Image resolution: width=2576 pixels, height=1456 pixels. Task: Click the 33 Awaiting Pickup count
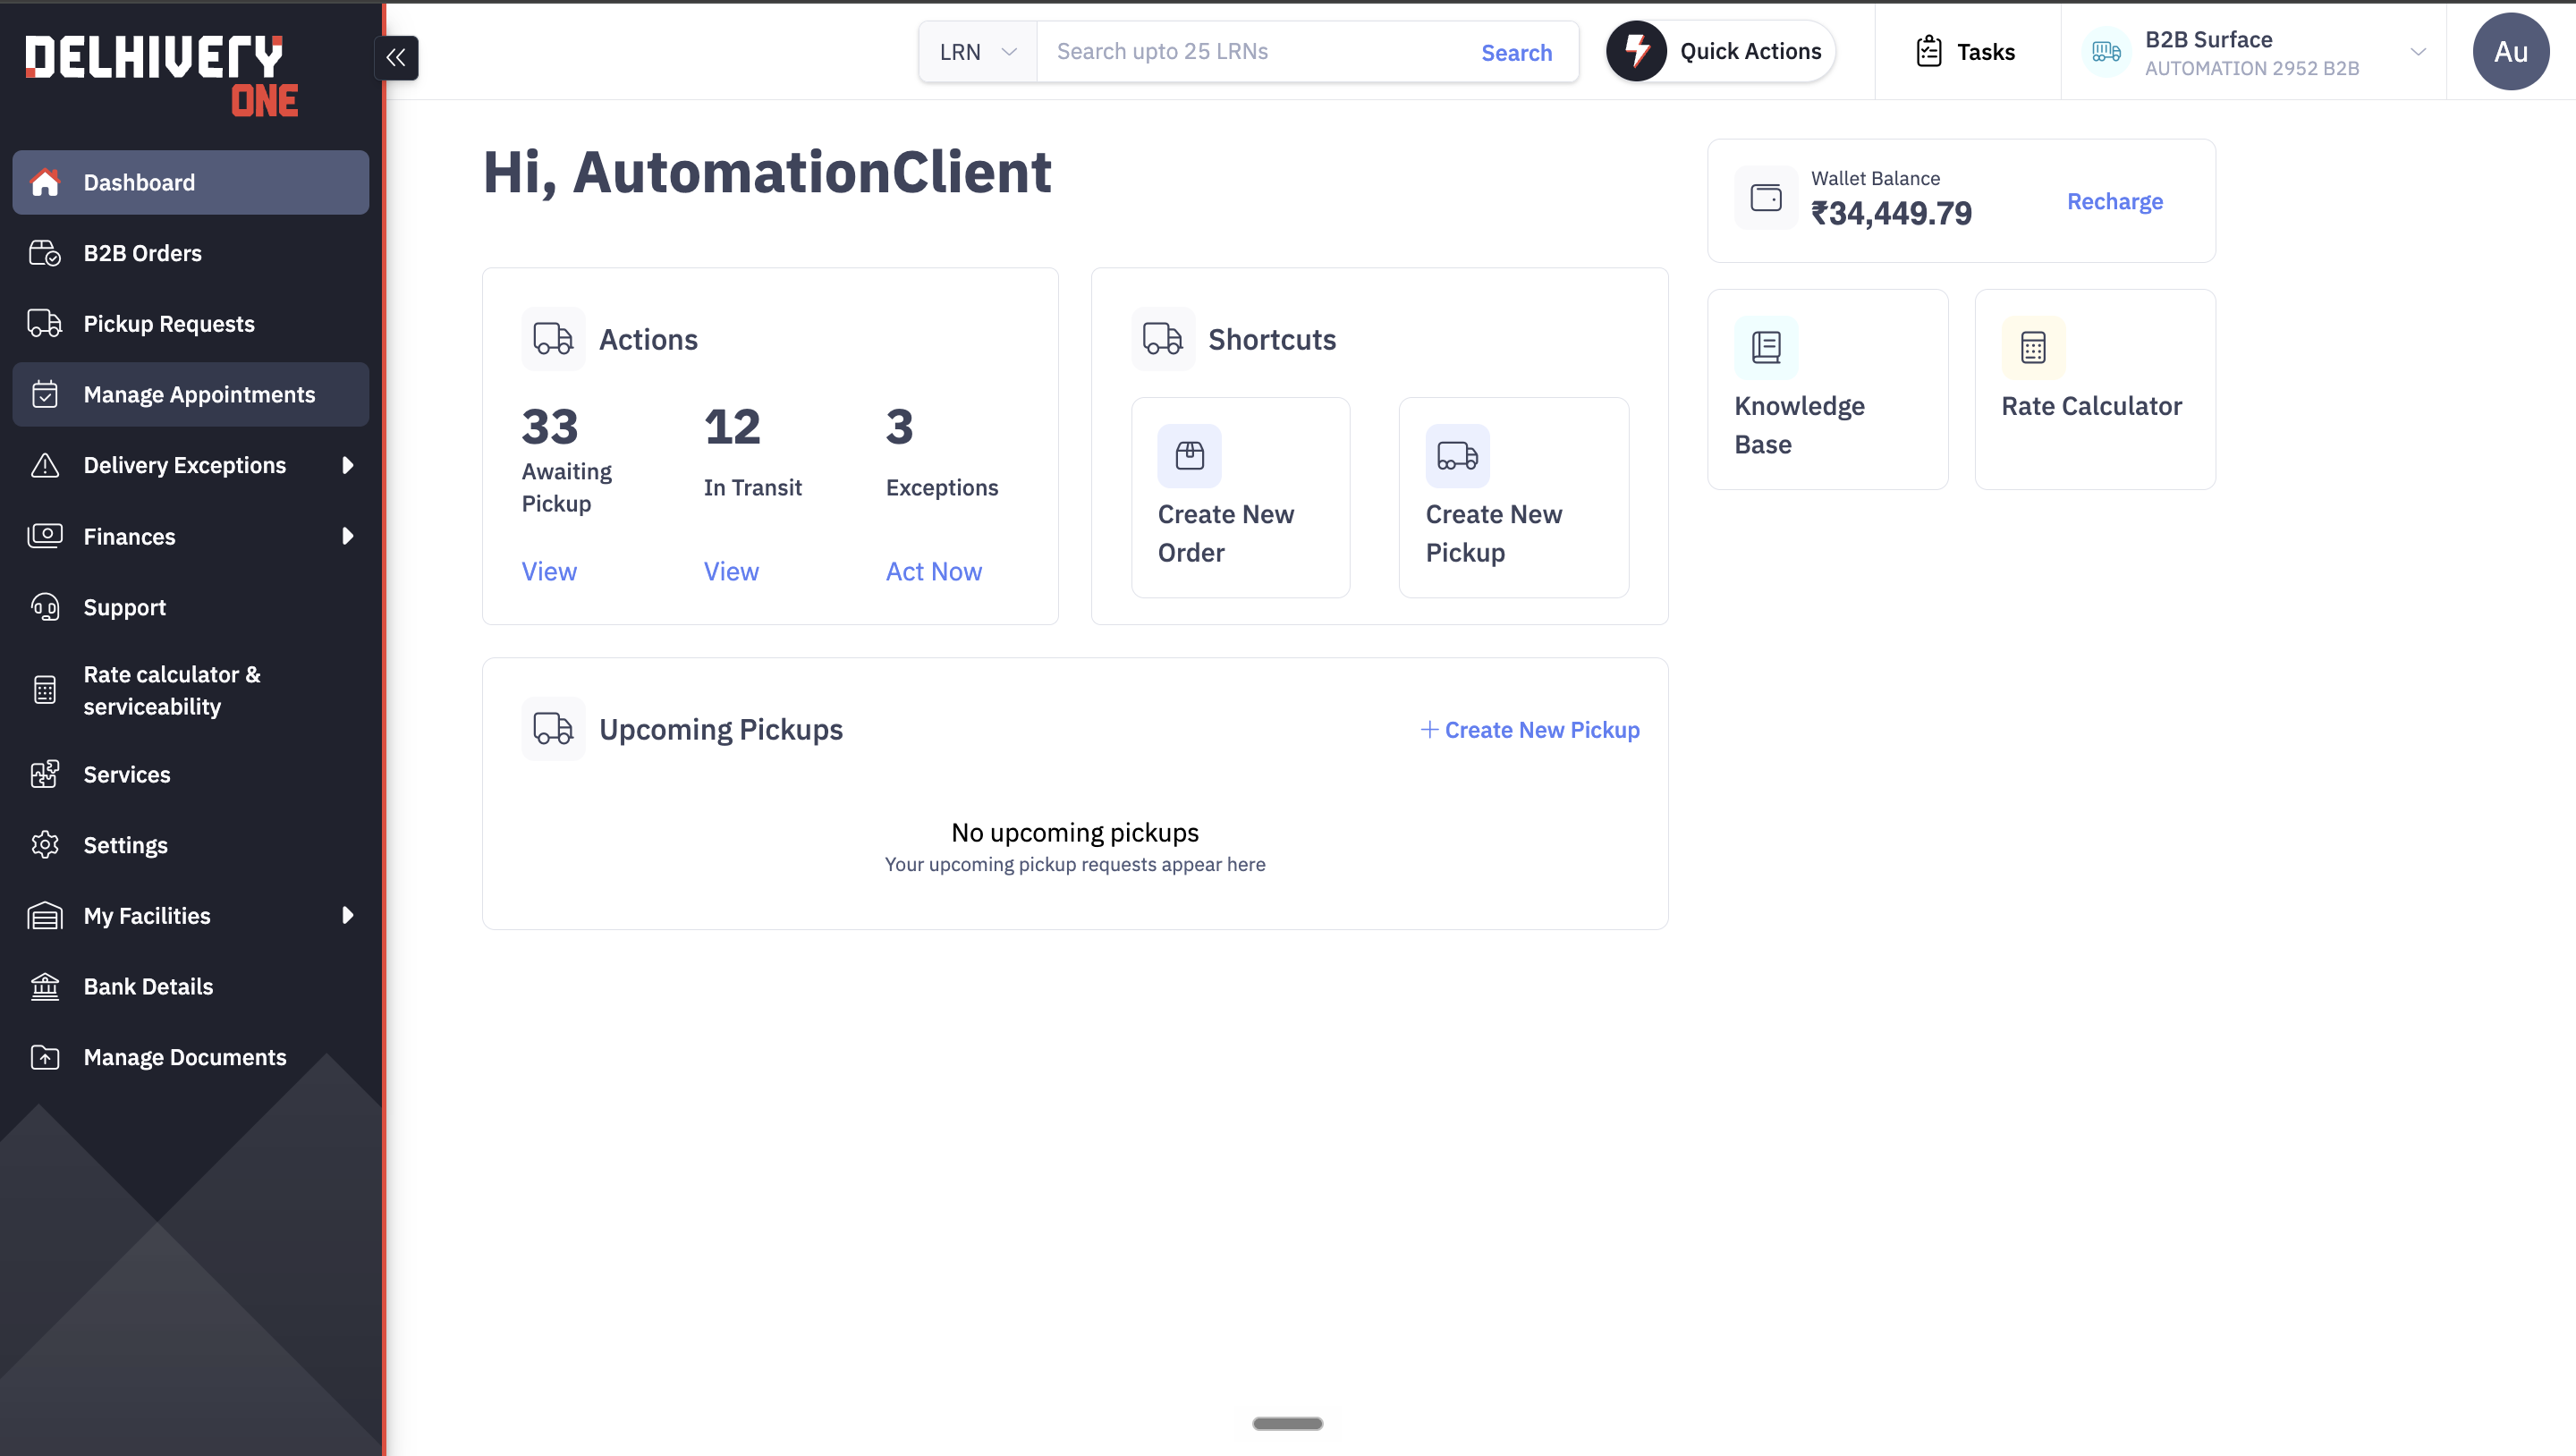(550, 427)
